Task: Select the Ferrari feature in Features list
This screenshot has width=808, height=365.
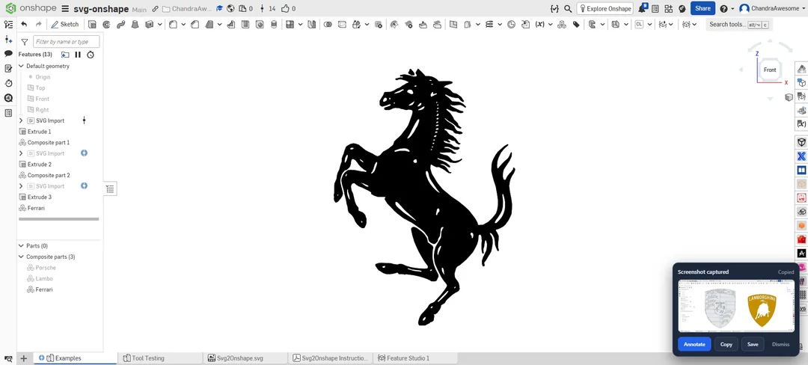Action: click(x=36, y=208)
